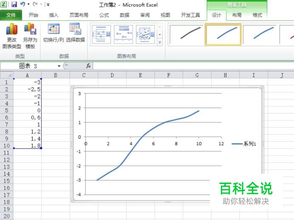Apply the third chart layout thumbnail
Screen dimensions: 294x220
[145, 34]
